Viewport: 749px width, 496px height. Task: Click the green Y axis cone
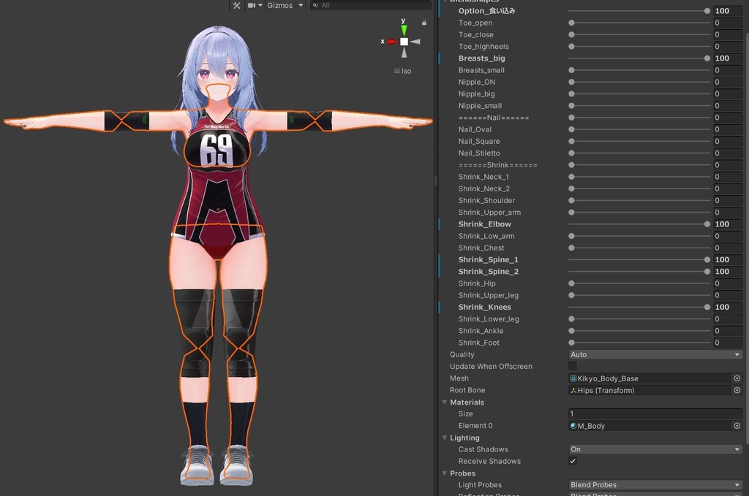[404, 31]
